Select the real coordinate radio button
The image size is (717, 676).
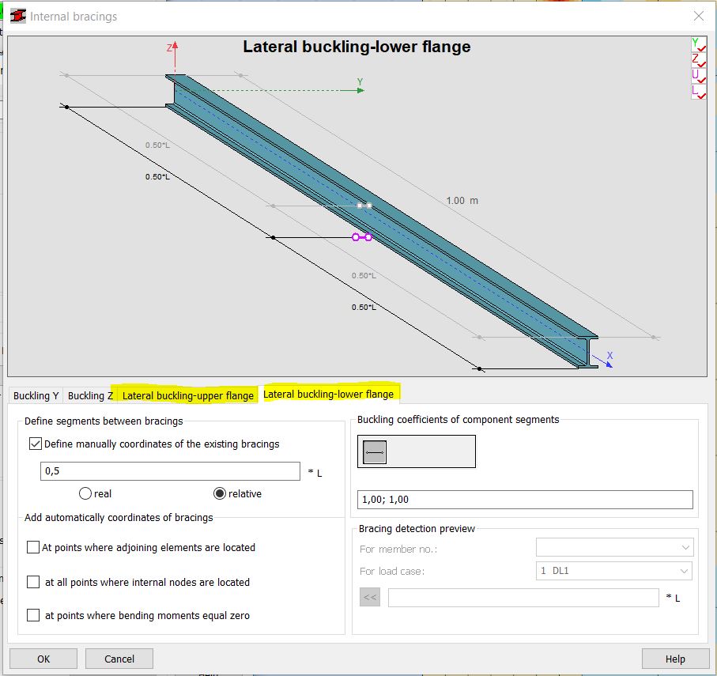pos(87,493)
